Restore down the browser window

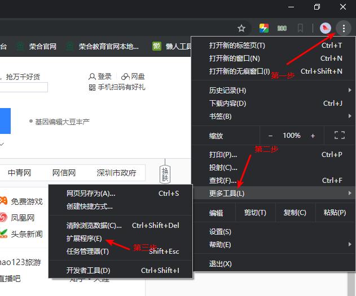tap(317, 7)
